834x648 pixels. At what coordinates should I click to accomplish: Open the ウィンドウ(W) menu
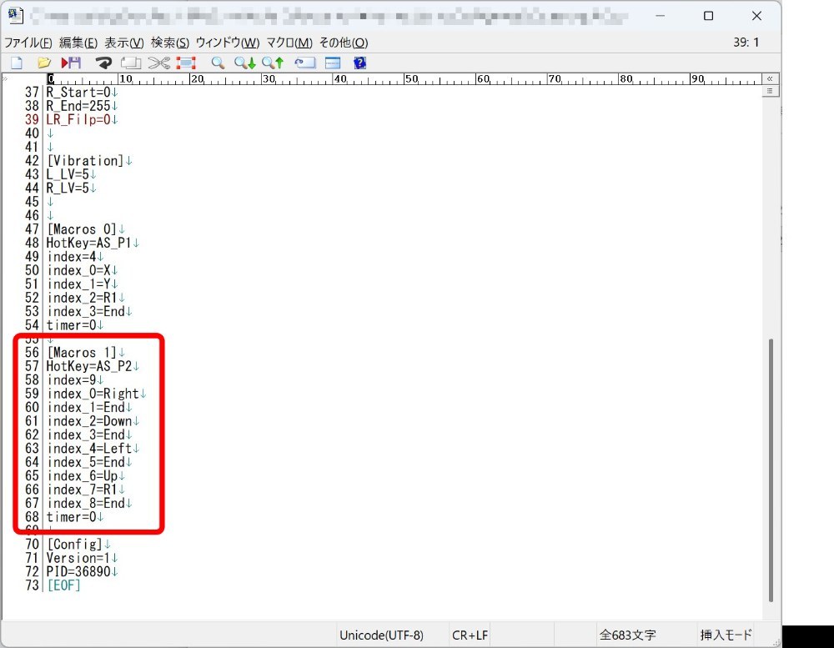pyautogui.click(x=228, y=43)
